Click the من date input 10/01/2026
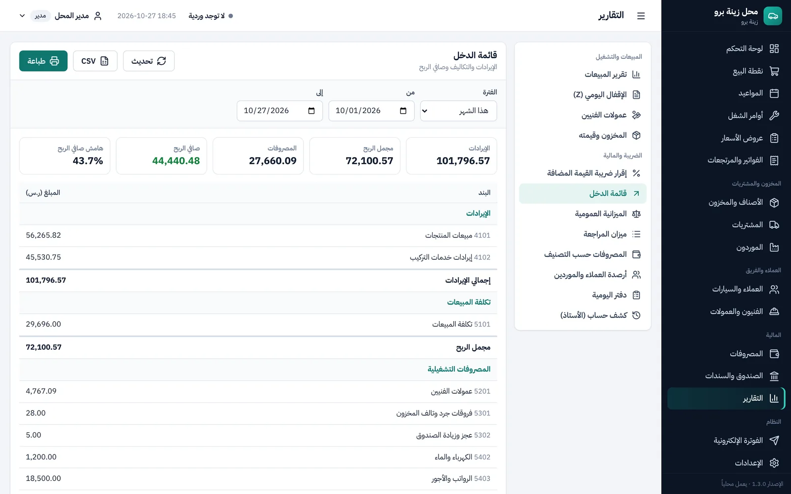The image size is (791, 494). 371,111
